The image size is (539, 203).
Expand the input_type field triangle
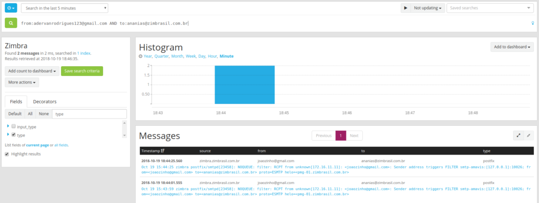pyautogui.click(x=8, y=126)
